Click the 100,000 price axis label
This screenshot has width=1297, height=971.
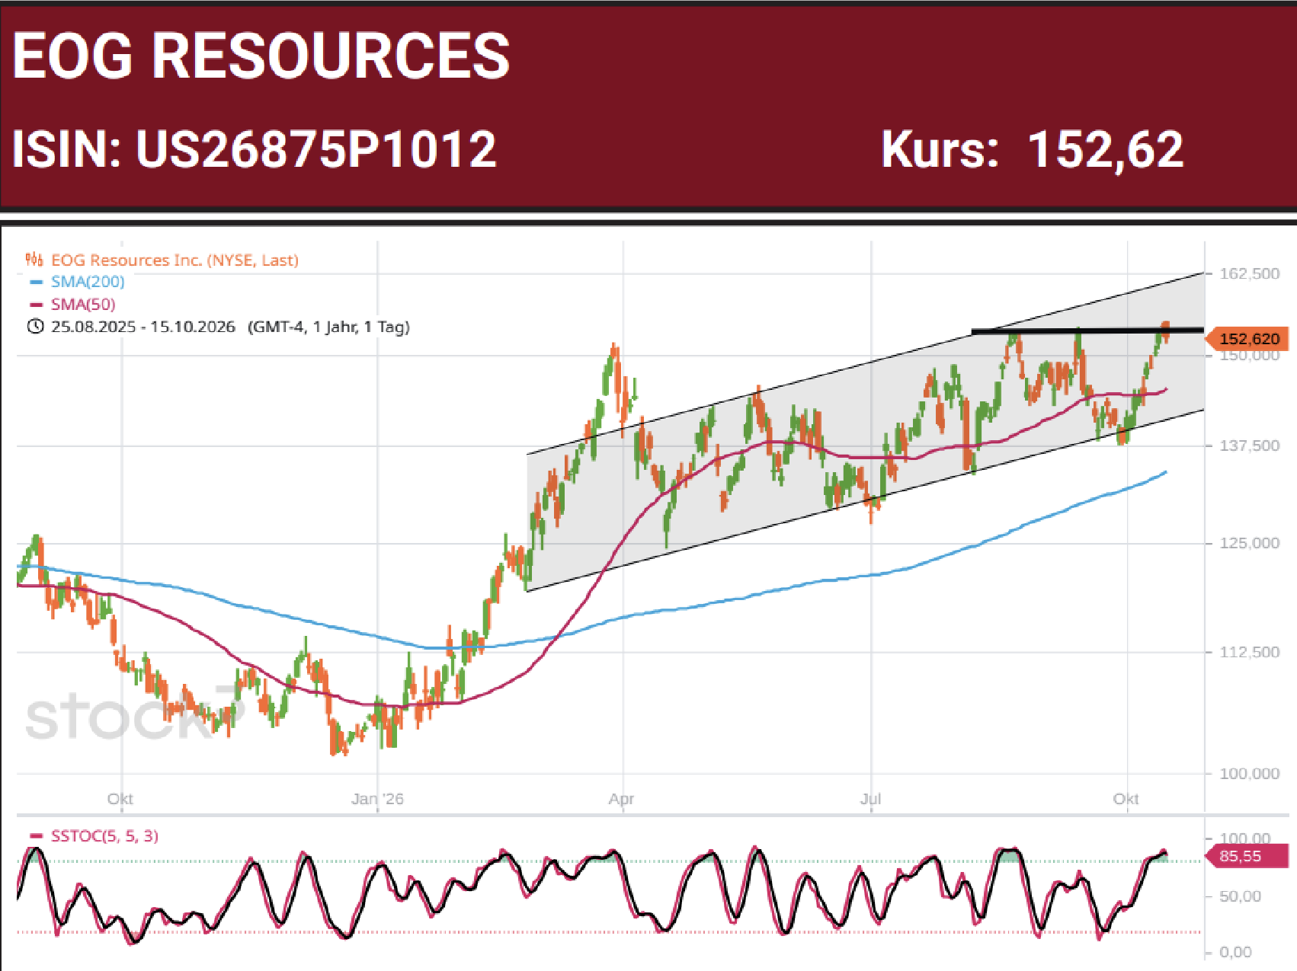pos(1250,774)
